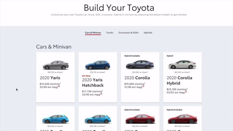
Task: Open the 2020 Yaris Hatchback title
Action: 93,82
